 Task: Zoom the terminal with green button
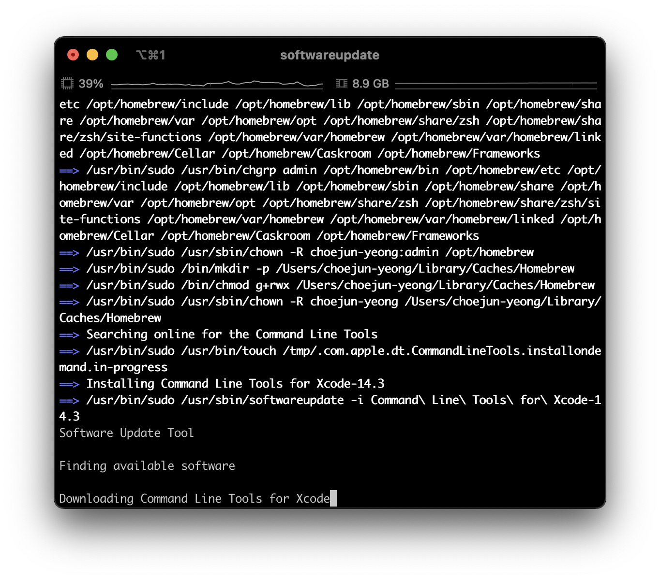point(112,55)
